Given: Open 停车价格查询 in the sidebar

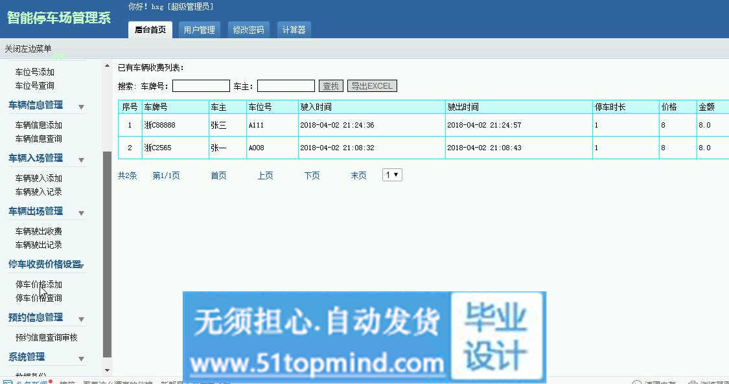Looking at the screenshot, I should pyautogui.click(x=39, y=298).
